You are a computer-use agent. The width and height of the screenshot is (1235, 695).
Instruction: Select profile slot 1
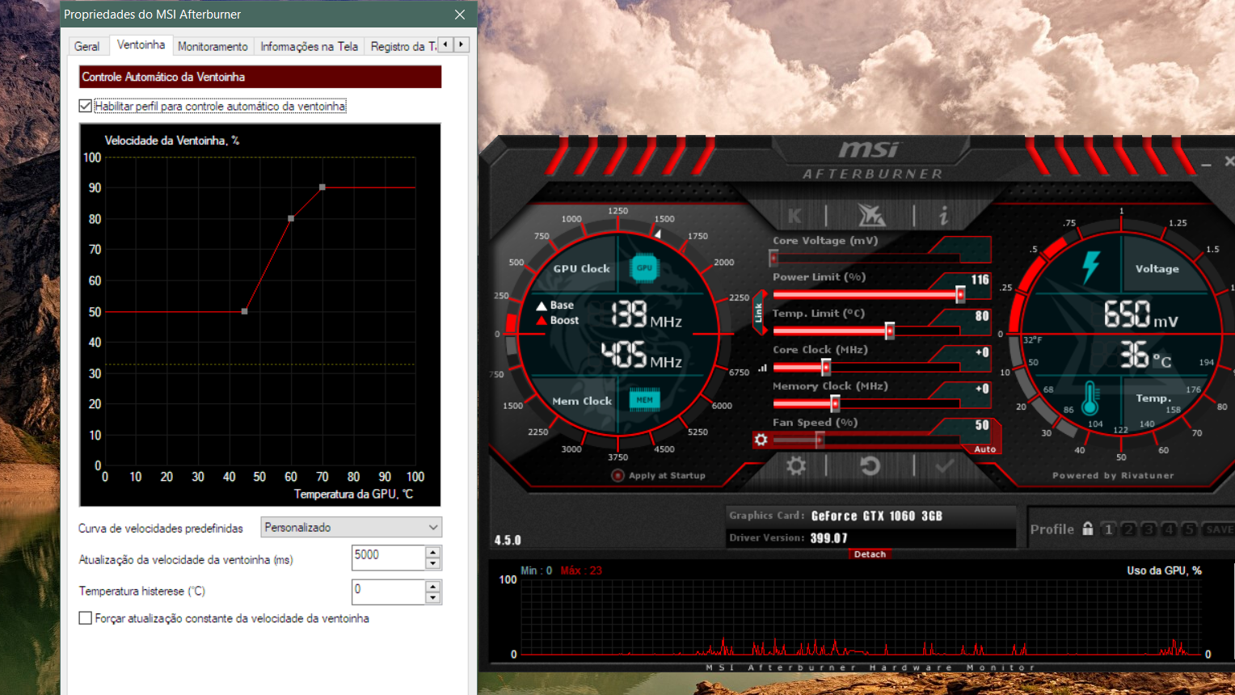click(1109, 529)
